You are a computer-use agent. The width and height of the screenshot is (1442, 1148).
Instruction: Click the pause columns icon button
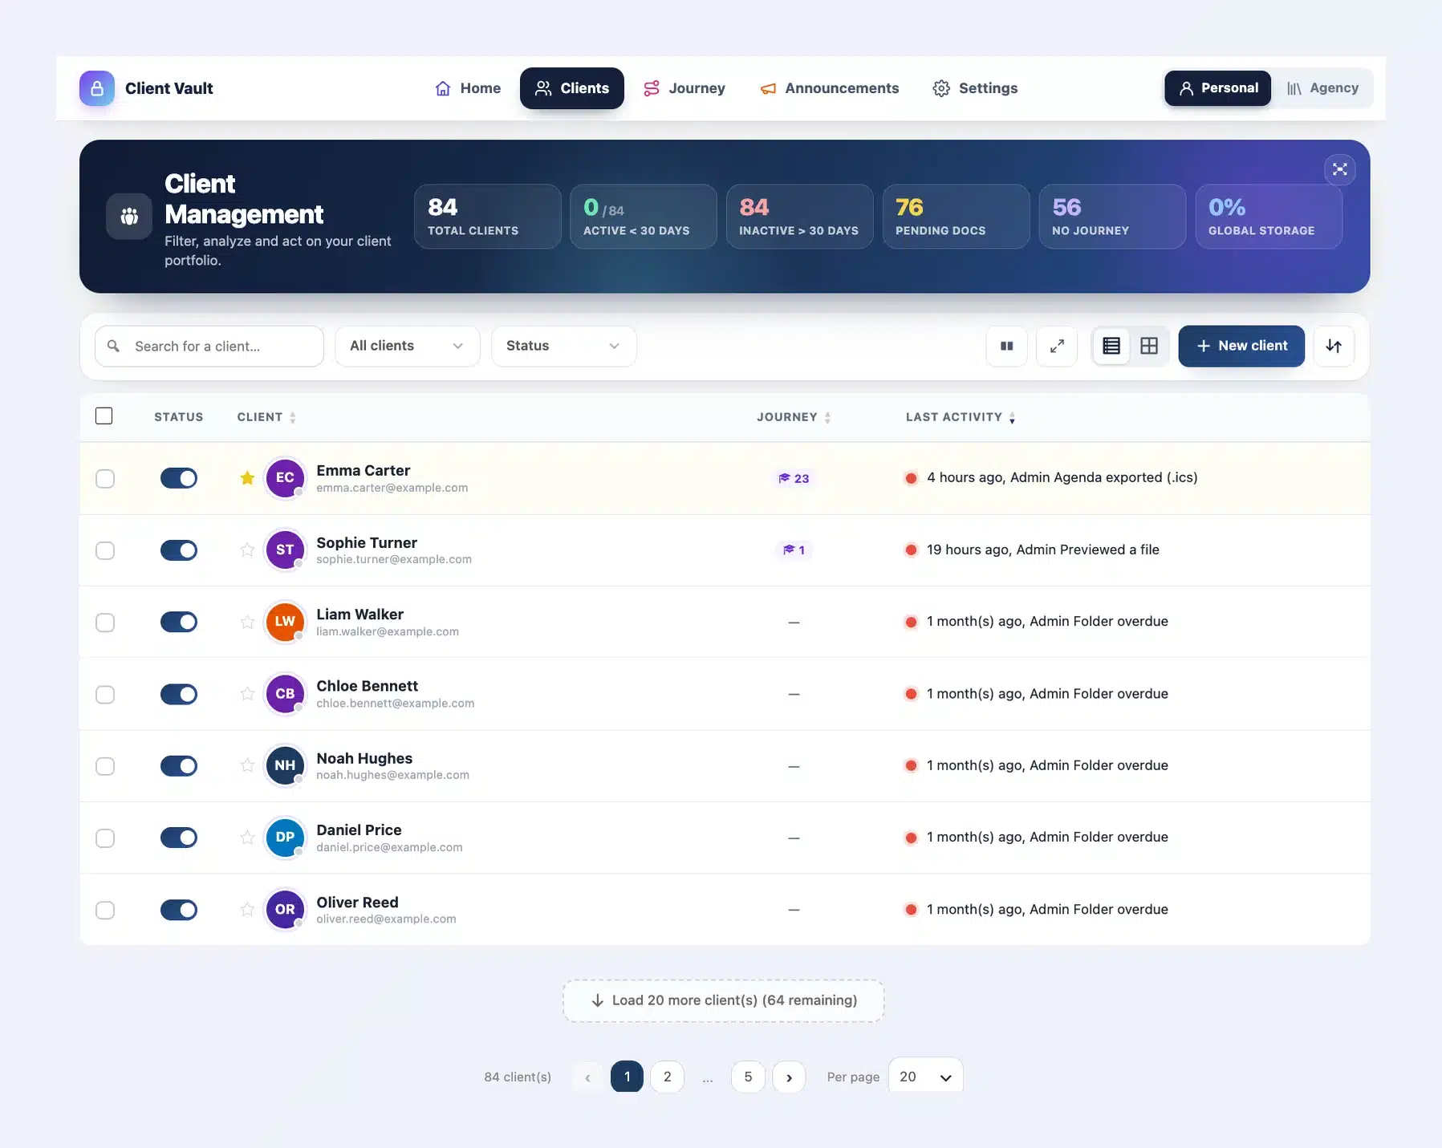(1006, 346)
